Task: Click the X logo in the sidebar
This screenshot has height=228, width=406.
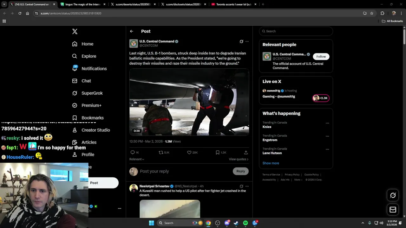Action: pos(75,31)
